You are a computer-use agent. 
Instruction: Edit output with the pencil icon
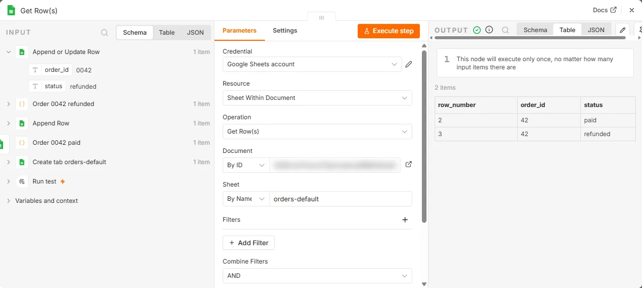[x=623, y=30]
